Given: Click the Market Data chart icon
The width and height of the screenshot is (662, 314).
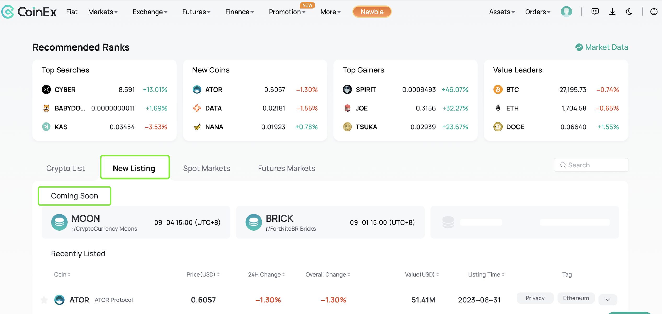Looking at the screenshot, I should (x=579, y=47).
